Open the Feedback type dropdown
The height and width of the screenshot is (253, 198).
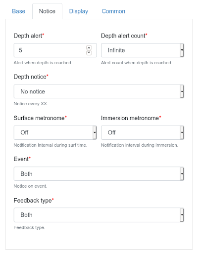[99, 215]
